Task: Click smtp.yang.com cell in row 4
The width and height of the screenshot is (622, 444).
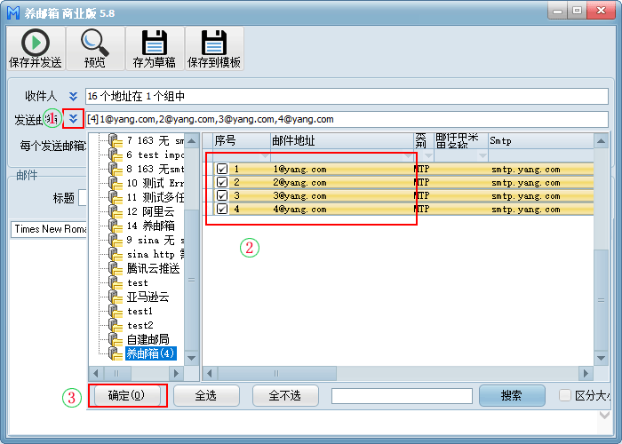Action: 540,209
